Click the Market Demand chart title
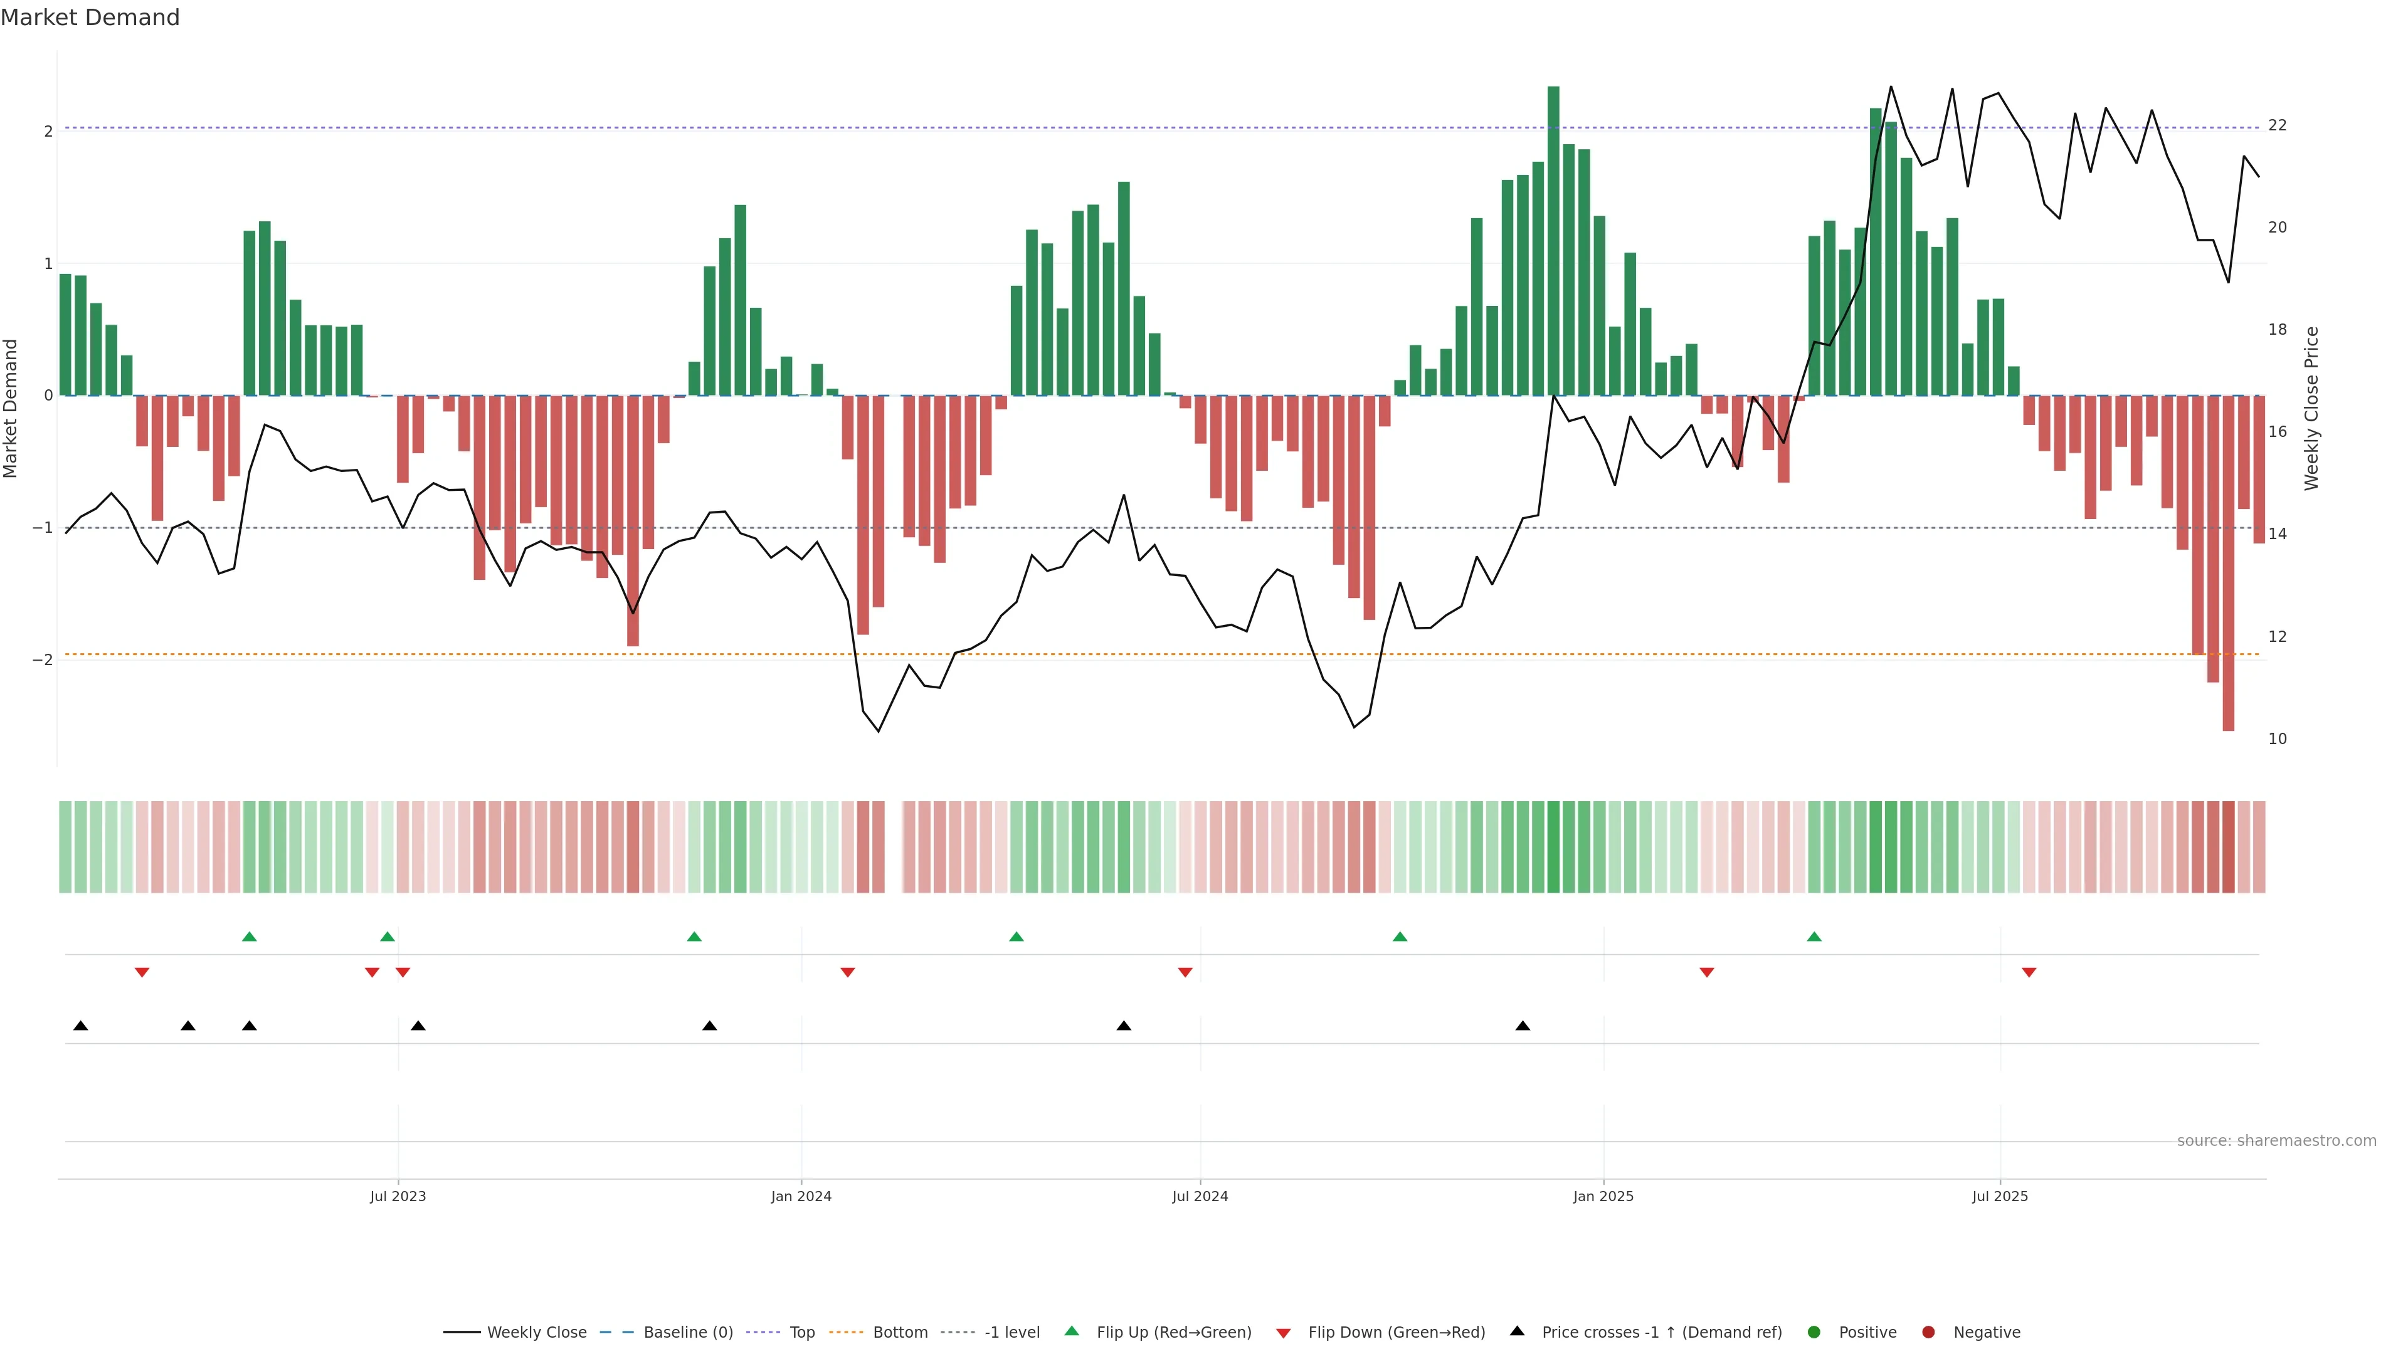The image size is (2408, 1354). (90, 18)
